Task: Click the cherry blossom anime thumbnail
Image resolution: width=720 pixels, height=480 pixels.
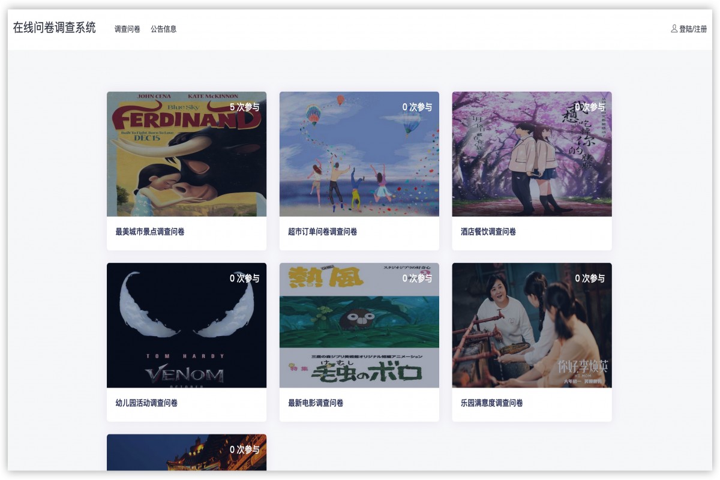Action: coord(532,154)
